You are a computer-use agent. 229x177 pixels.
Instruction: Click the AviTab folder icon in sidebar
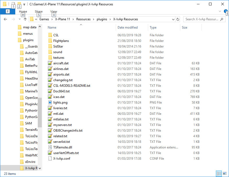[22, 59]
